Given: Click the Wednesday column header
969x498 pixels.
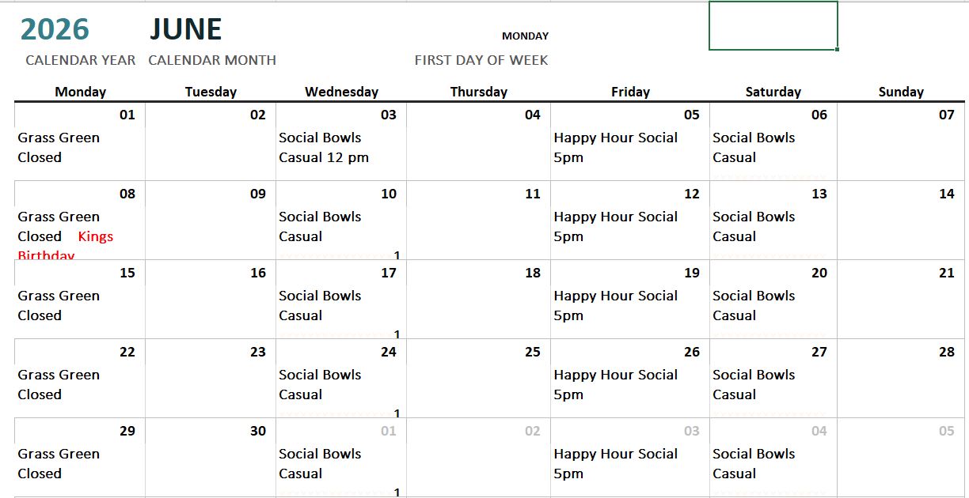Looking at the screenshot, I should tap(341, 92).
